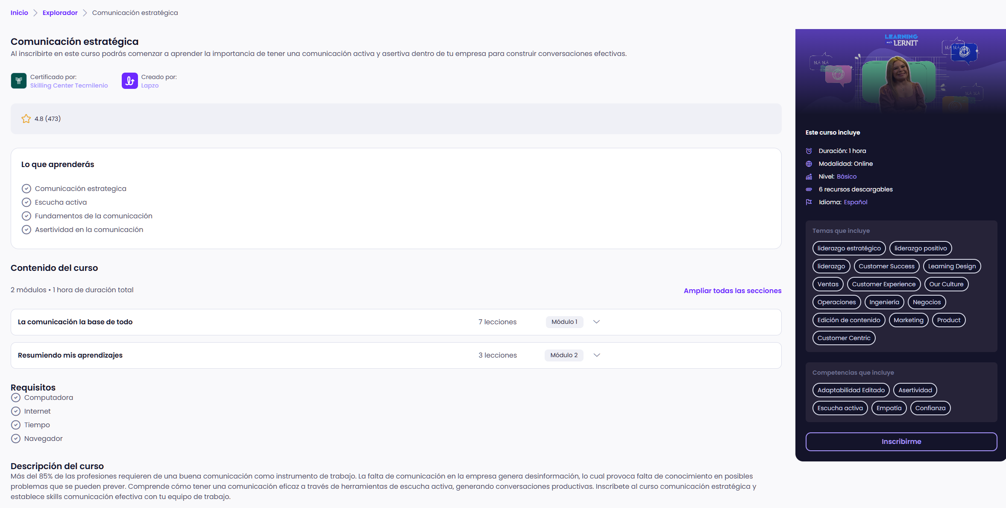Open Skilling Center Tecmilenio link
1006x508 pixels.
69,85
